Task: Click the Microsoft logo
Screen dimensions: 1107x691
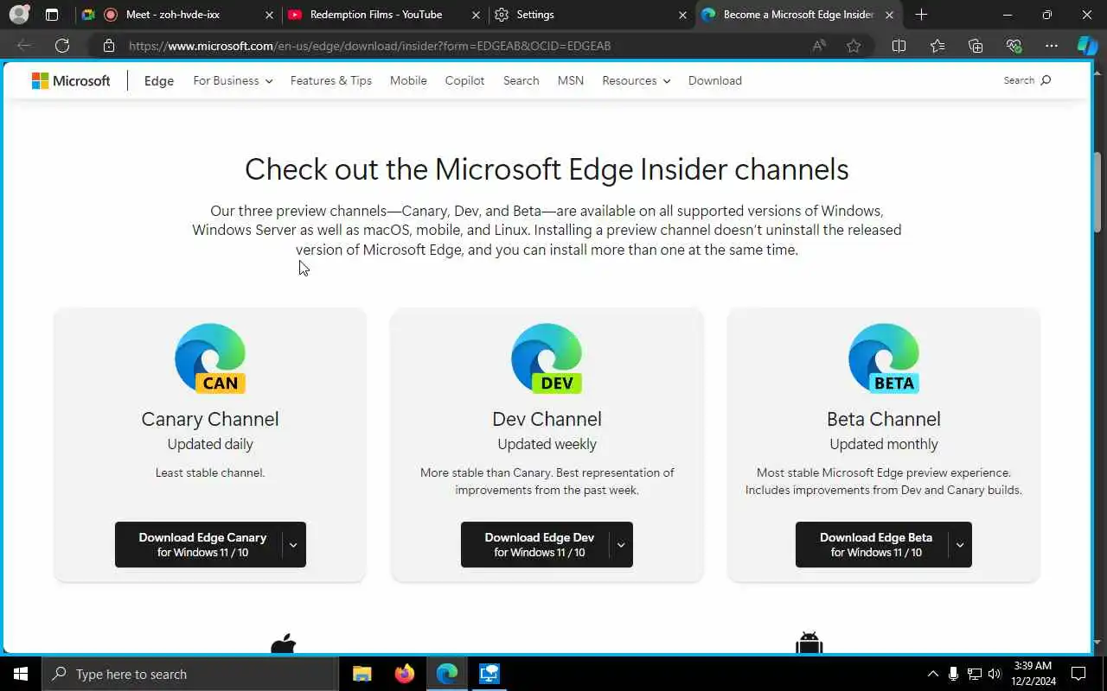Action: (71, 80)
